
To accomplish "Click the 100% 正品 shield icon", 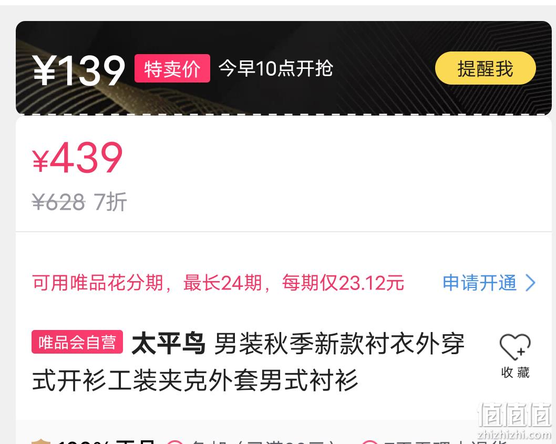I will tap(41, 441).
